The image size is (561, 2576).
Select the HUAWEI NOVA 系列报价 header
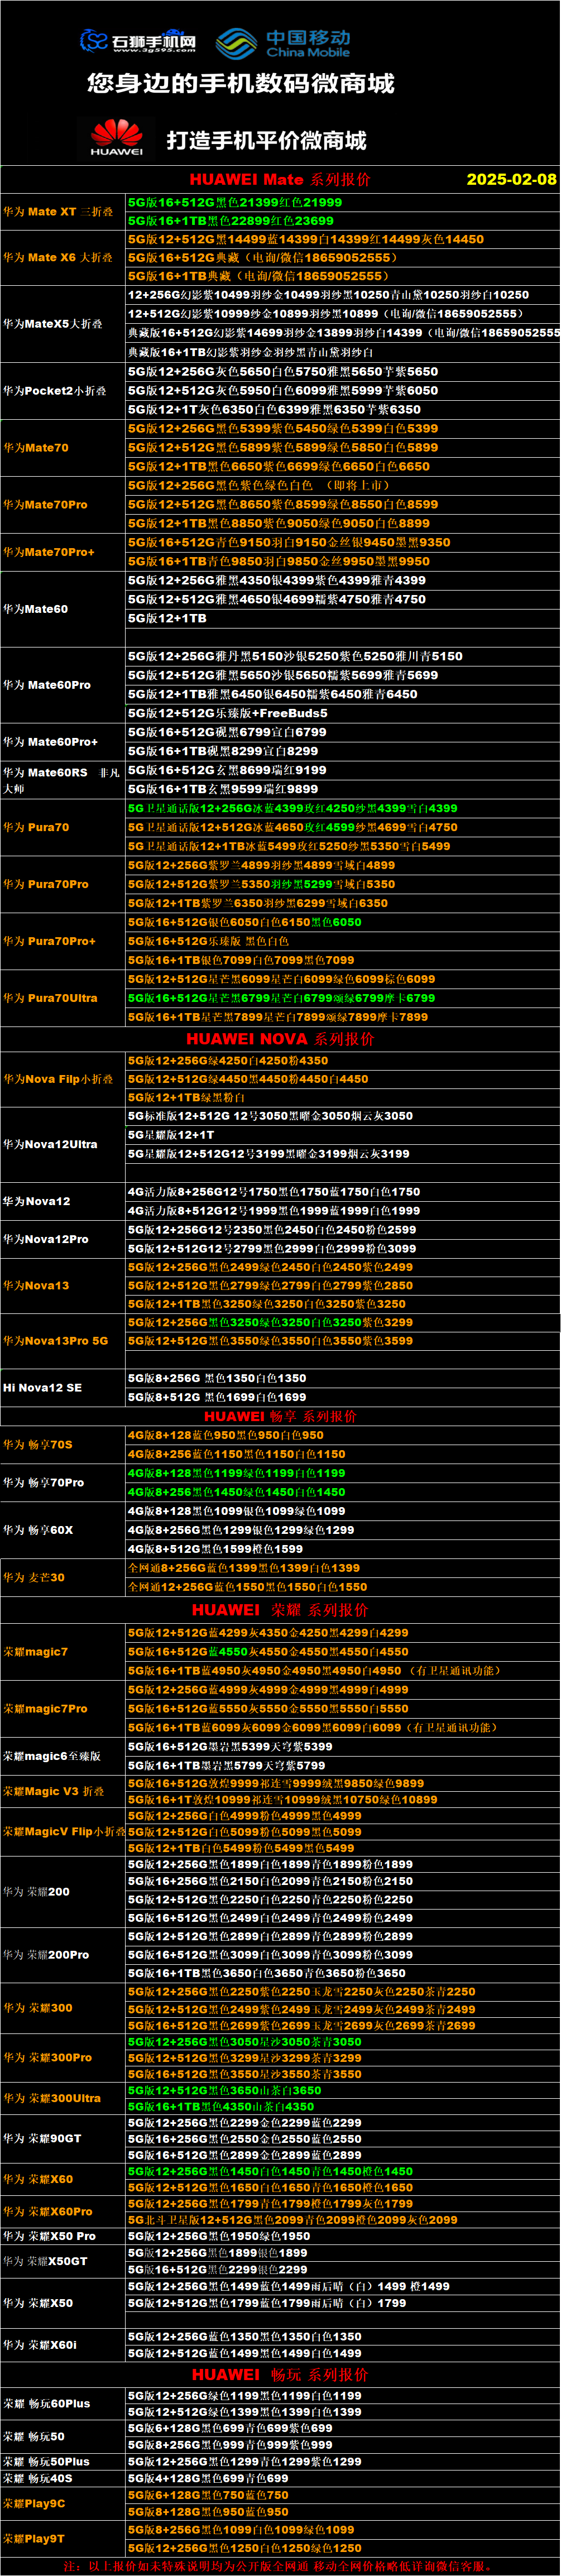[x=280, y=1039]
